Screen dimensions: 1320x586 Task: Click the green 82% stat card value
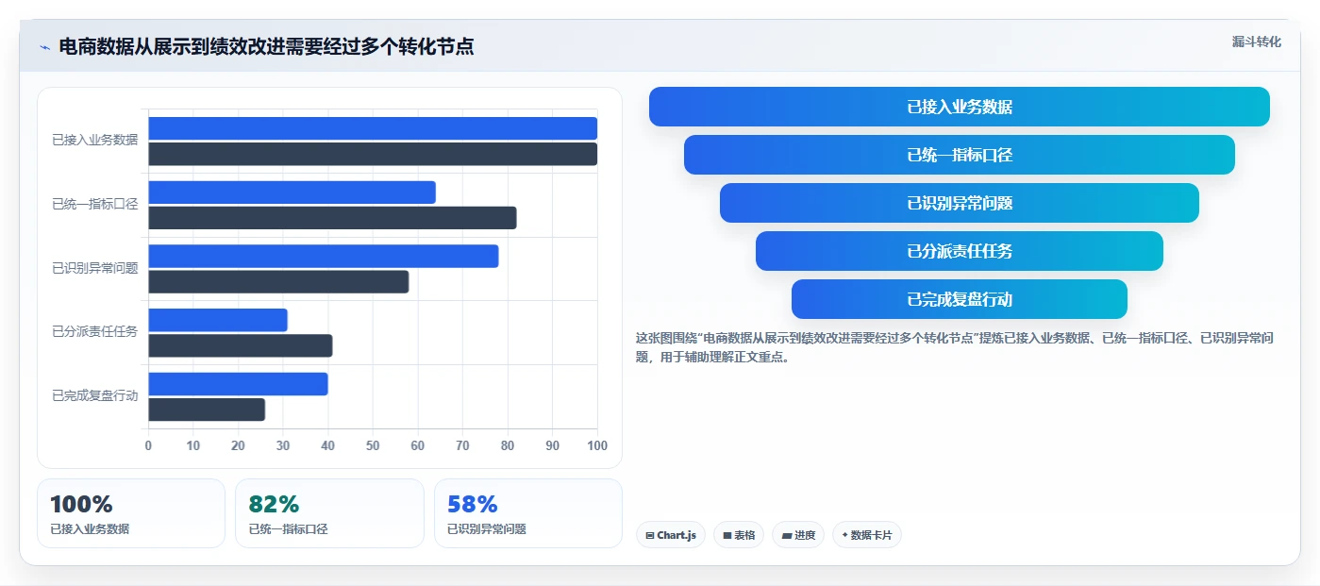[274, 505]
